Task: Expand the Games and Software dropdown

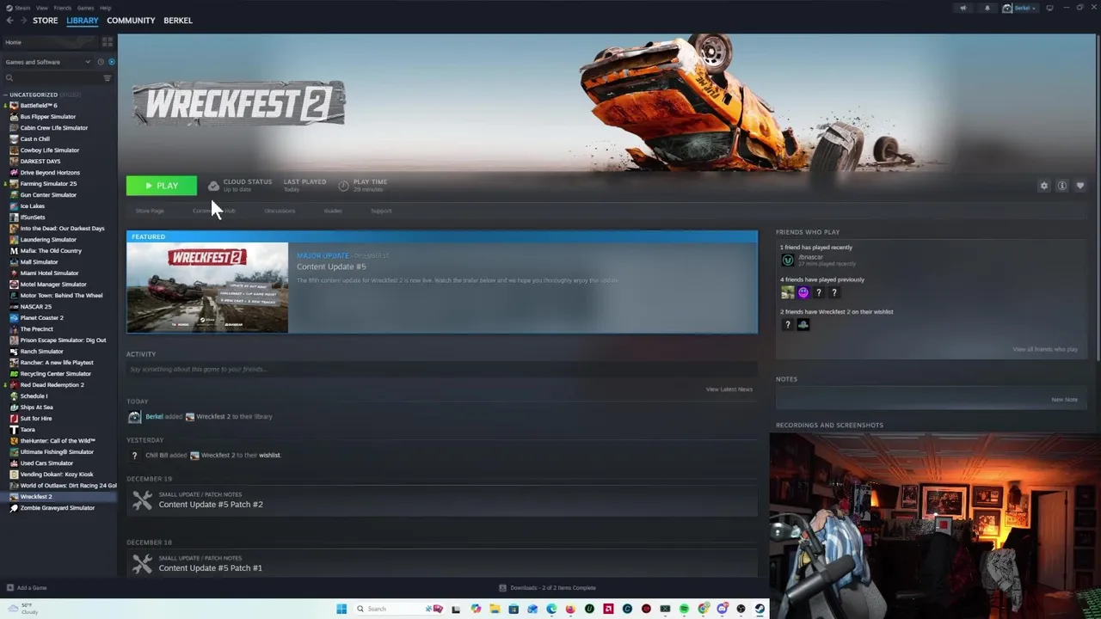Action: coord(47,62)
